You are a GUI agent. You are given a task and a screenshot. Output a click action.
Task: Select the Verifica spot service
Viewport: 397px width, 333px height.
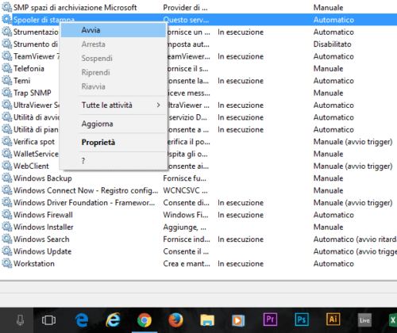[34, 142]
